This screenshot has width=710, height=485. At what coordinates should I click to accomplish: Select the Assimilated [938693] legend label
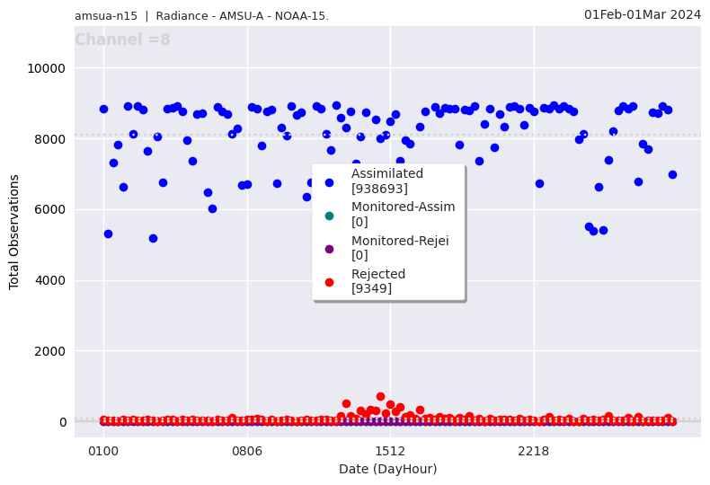(386, 181)
